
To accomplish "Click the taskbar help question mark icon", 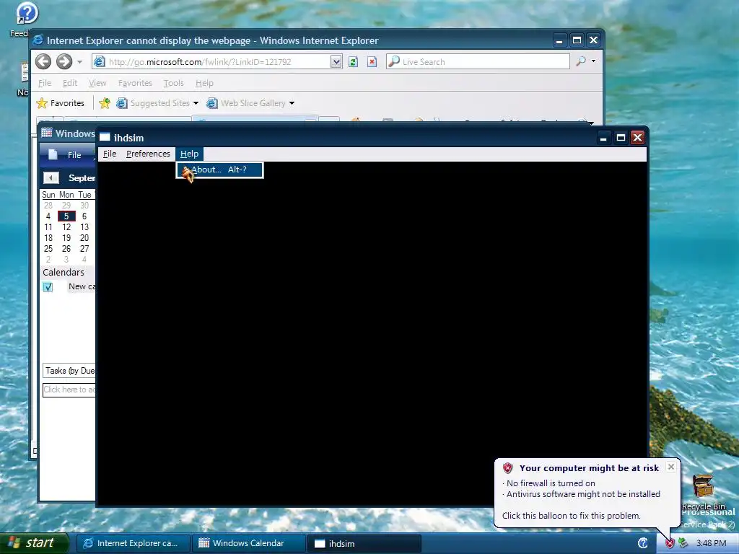I will pyautogui.click(x=643, y=543).
